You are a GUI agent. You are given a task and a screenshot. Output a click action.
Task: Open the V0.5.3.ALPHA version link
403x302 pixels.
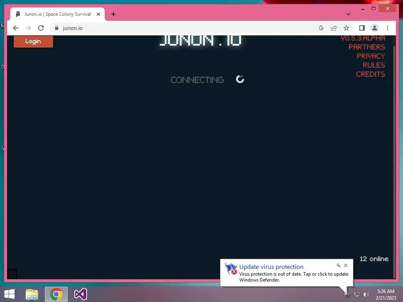click(362, 38)
